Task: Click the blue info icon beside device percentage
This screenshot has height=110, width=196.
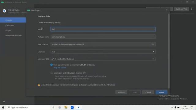Action: coord(51,65)
